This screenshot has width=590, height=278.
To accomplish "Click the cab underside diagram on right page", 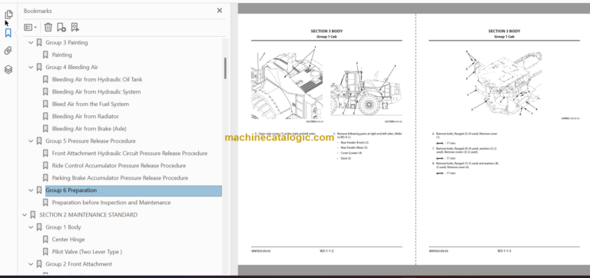I will pos(504,82).
